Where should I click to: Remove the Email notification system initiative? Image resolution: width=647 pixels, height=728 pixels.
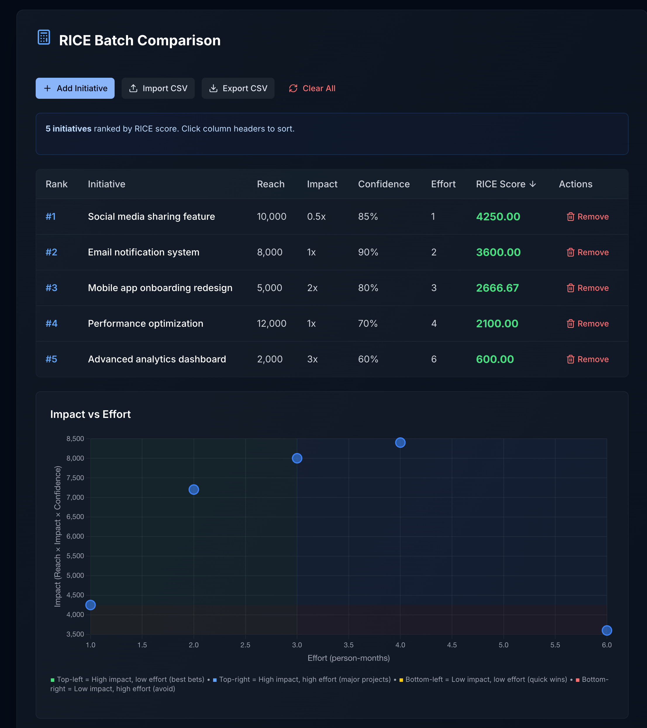pyautogui.click(x=592, y=252)
